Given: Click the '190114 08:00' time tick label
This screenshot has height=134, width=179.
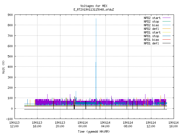Looking at the screenshot, I should [x=128, y=125].
